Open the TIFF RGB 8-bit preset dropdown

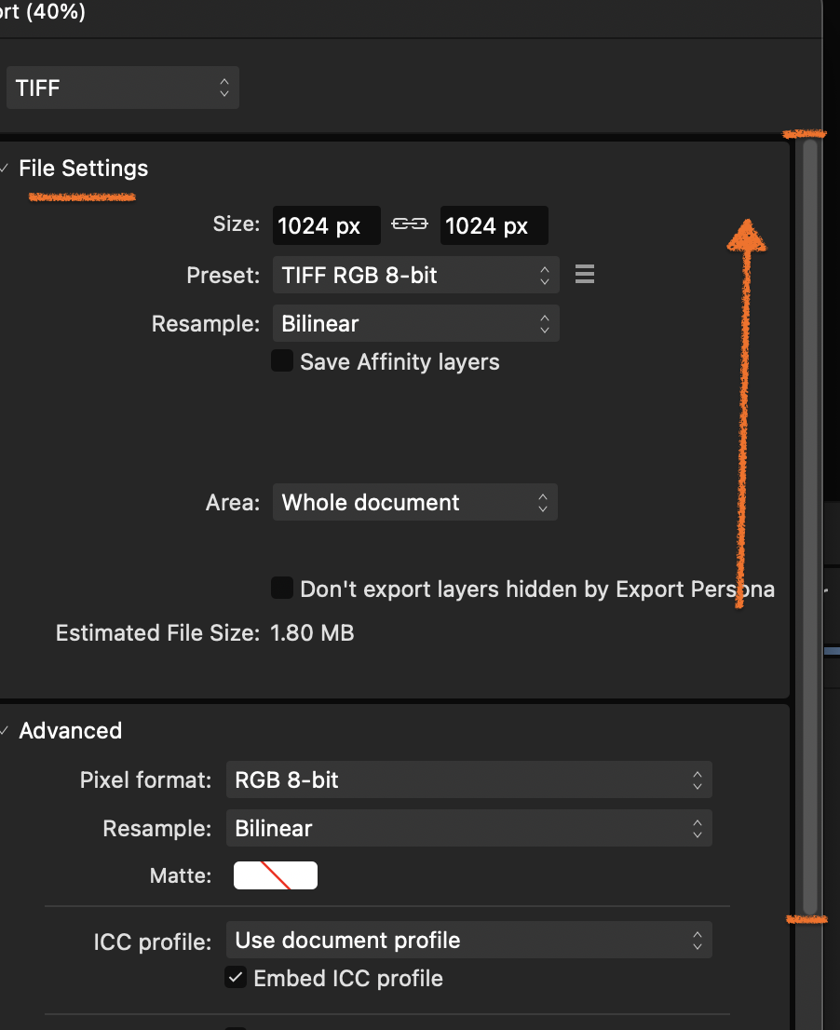click(415, 275)
